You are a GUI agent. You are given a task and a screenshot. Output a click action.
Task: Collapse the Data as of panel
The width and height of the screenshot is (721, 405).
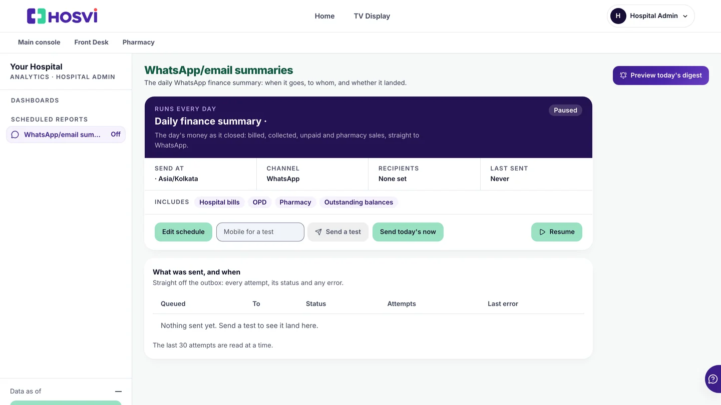point(118,391)
